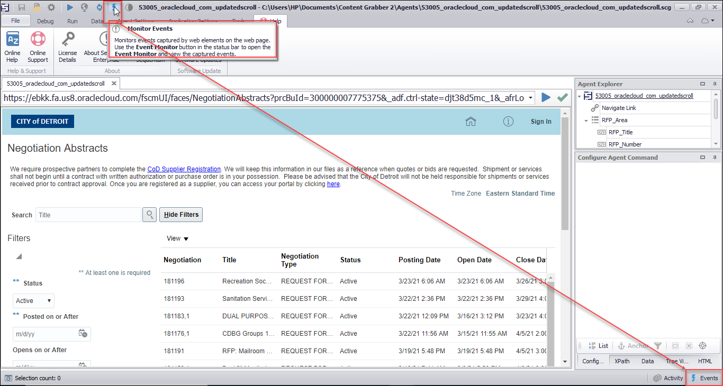The width and height of the screenshot is (723, 386).
Task: Open the Status dropdown showing Active
Action: [33, 300]
